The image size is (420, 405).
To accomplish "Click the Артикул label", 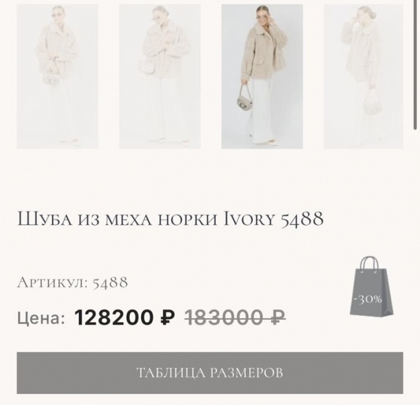I will (53, 282).
